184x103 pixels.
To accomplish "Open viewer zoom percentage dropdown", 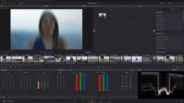I will 2,6.
